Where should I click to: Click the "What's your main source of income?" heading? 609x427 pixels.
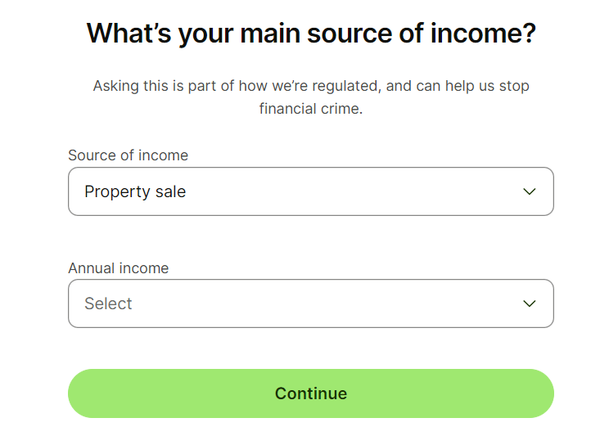(311, 34)
